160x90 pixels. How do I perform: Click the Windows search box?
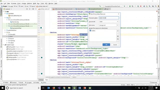pyautogui.click(x=23, y=88)
